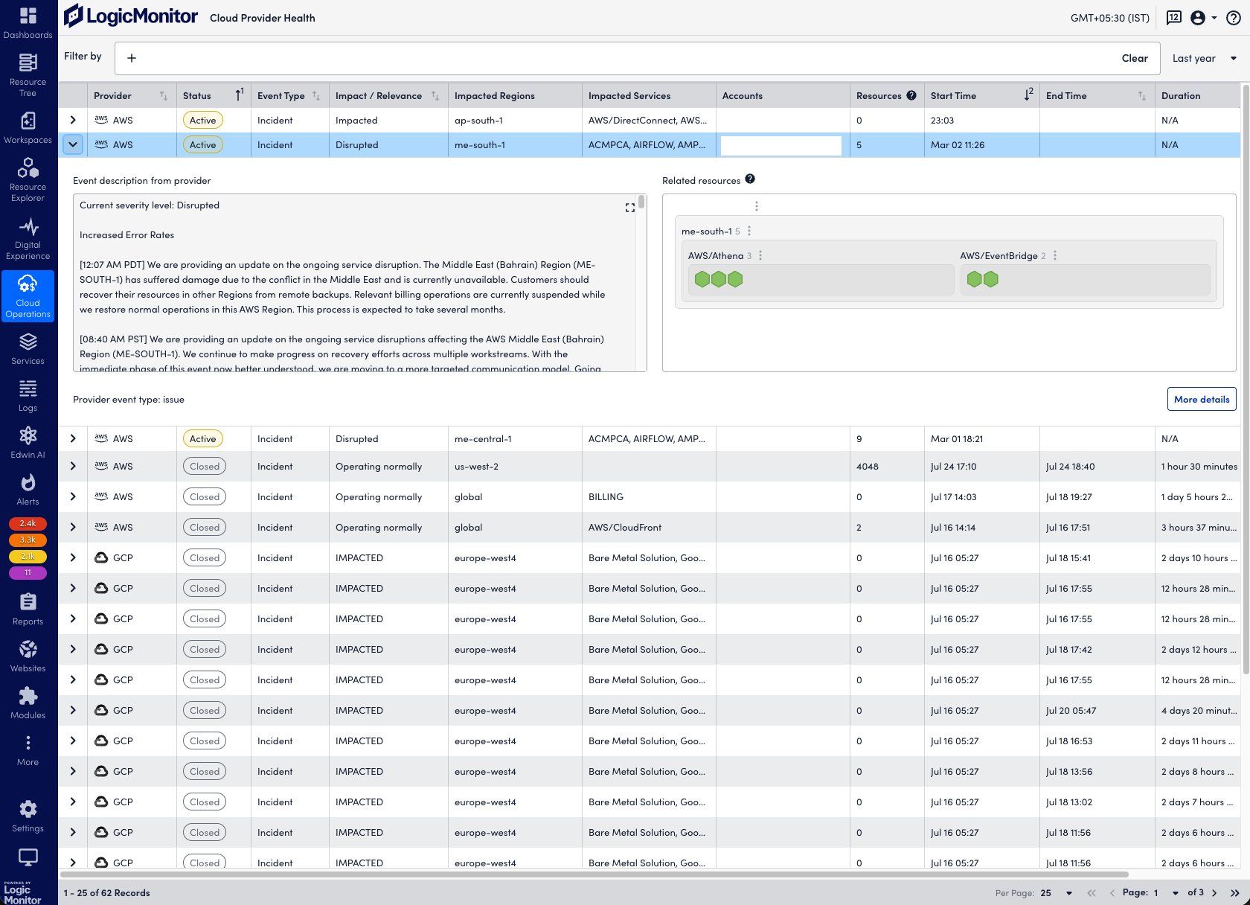Screen dimensions: 1250x905
Task: Expand event description to fullscreen
Action: click(x=630, y=208)
